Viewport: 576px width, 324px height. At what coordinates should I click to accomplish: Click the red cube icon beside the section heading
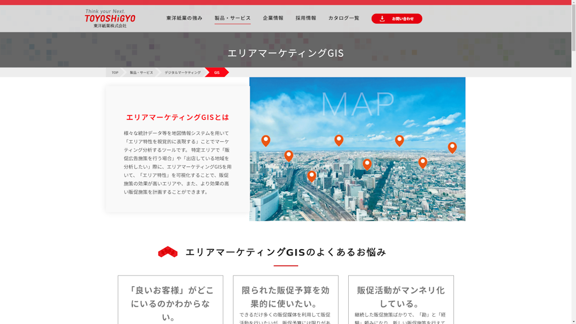pyautogui.click(x=168, y=252)
